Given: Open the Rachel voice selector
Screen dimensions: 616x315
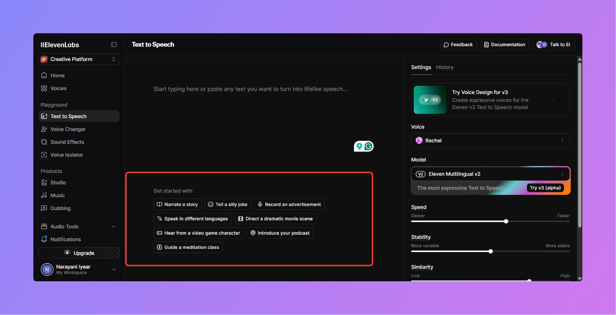Looking at the screenshot, I should tap(490, 140).
